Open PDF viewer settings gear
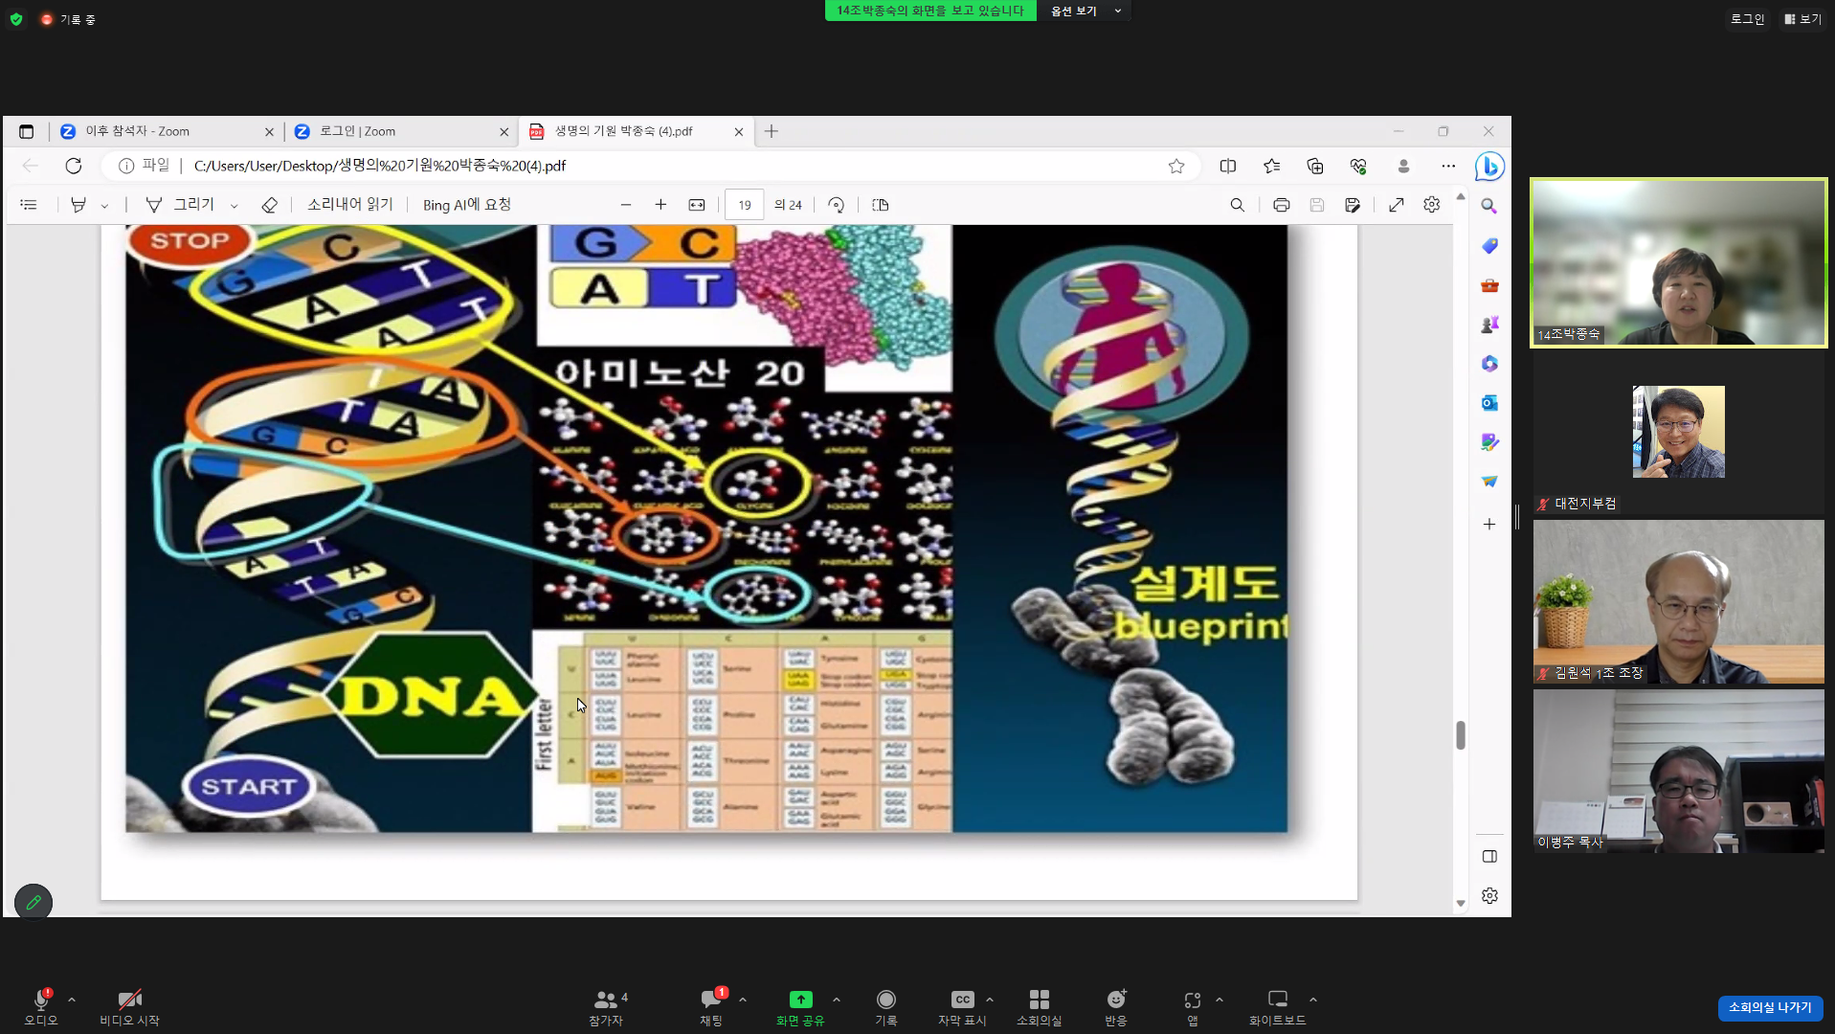The width and height of the screenshot is (1835, 1034). point(1432,205)
